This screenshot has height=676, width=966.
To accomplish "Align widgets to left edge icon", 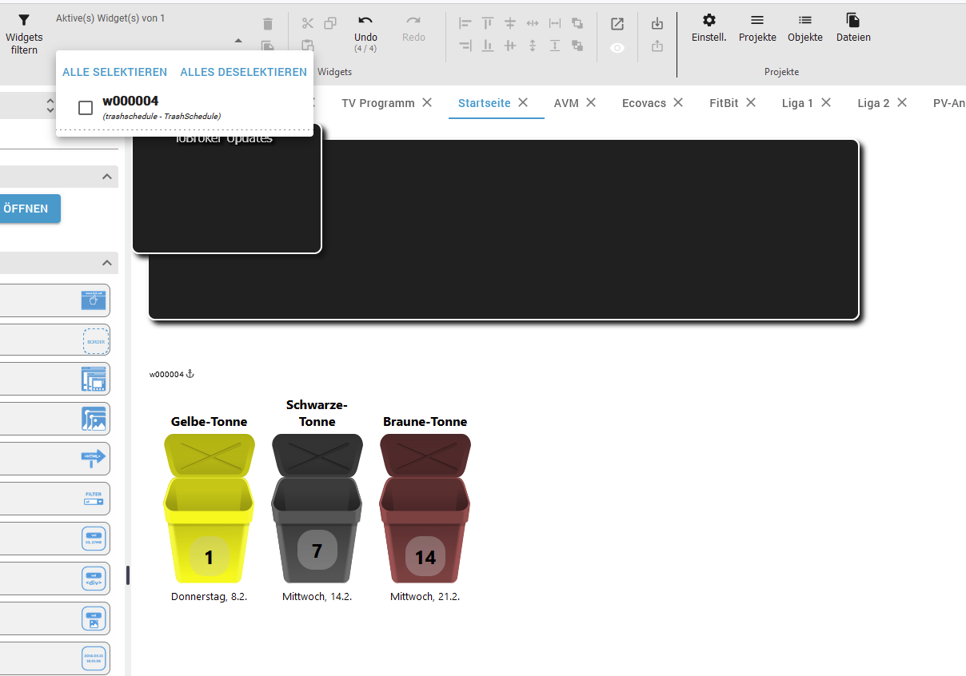I will [465, 23].
